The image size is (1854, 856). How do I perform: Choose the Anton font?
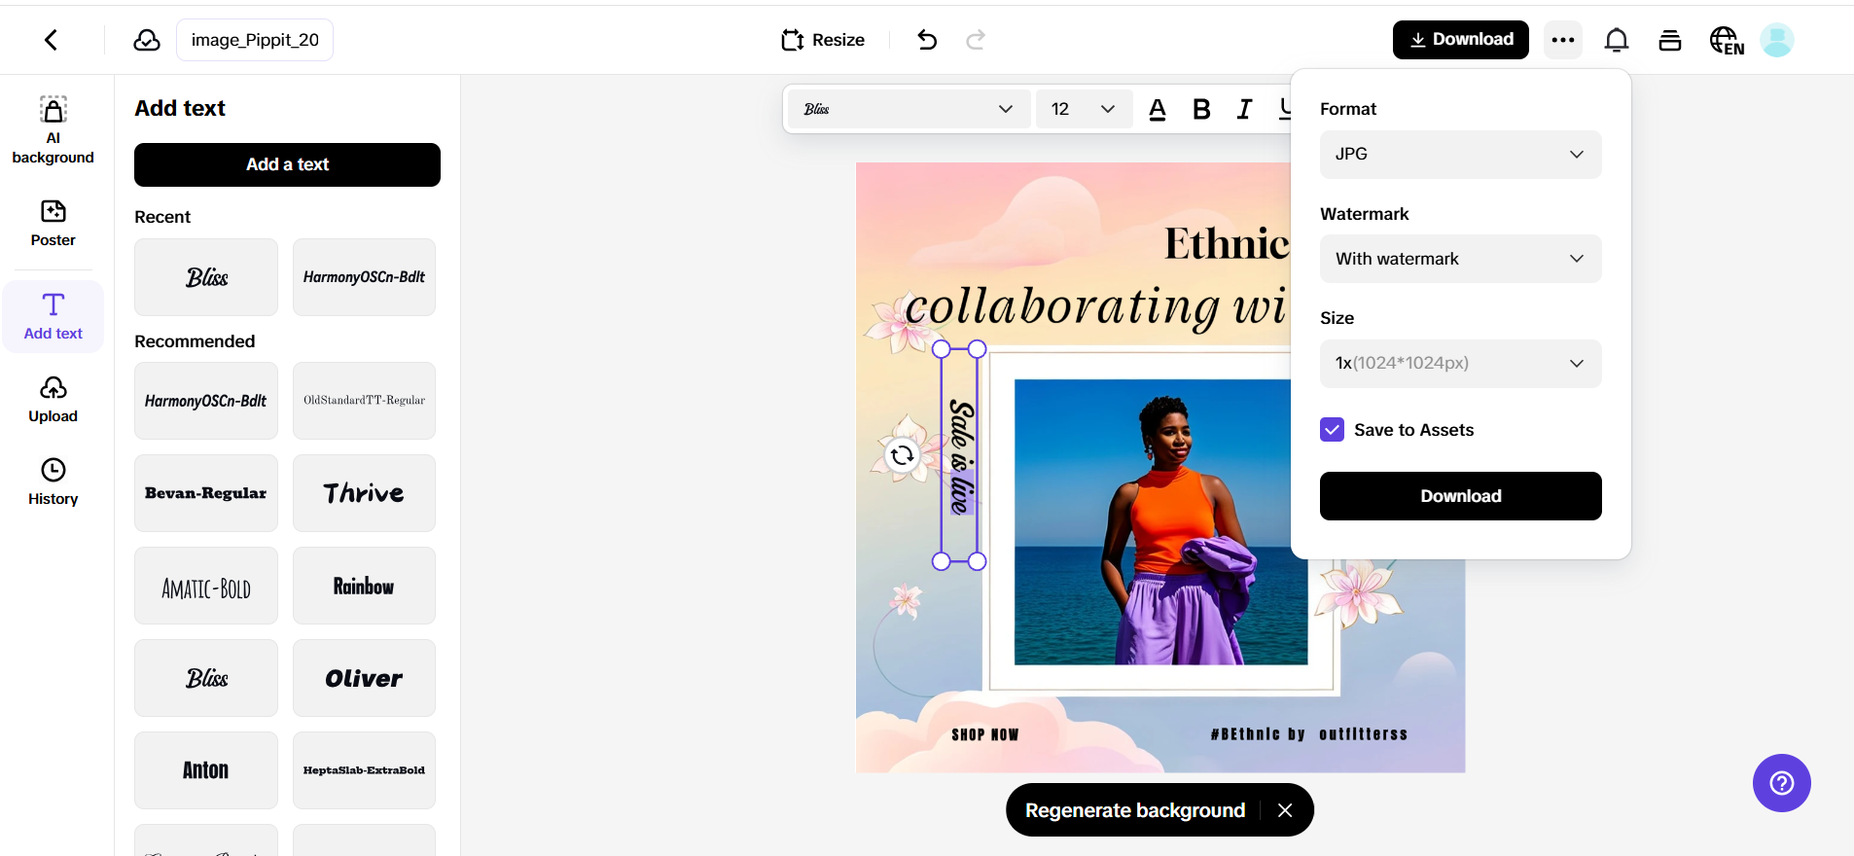coord(206,770)
